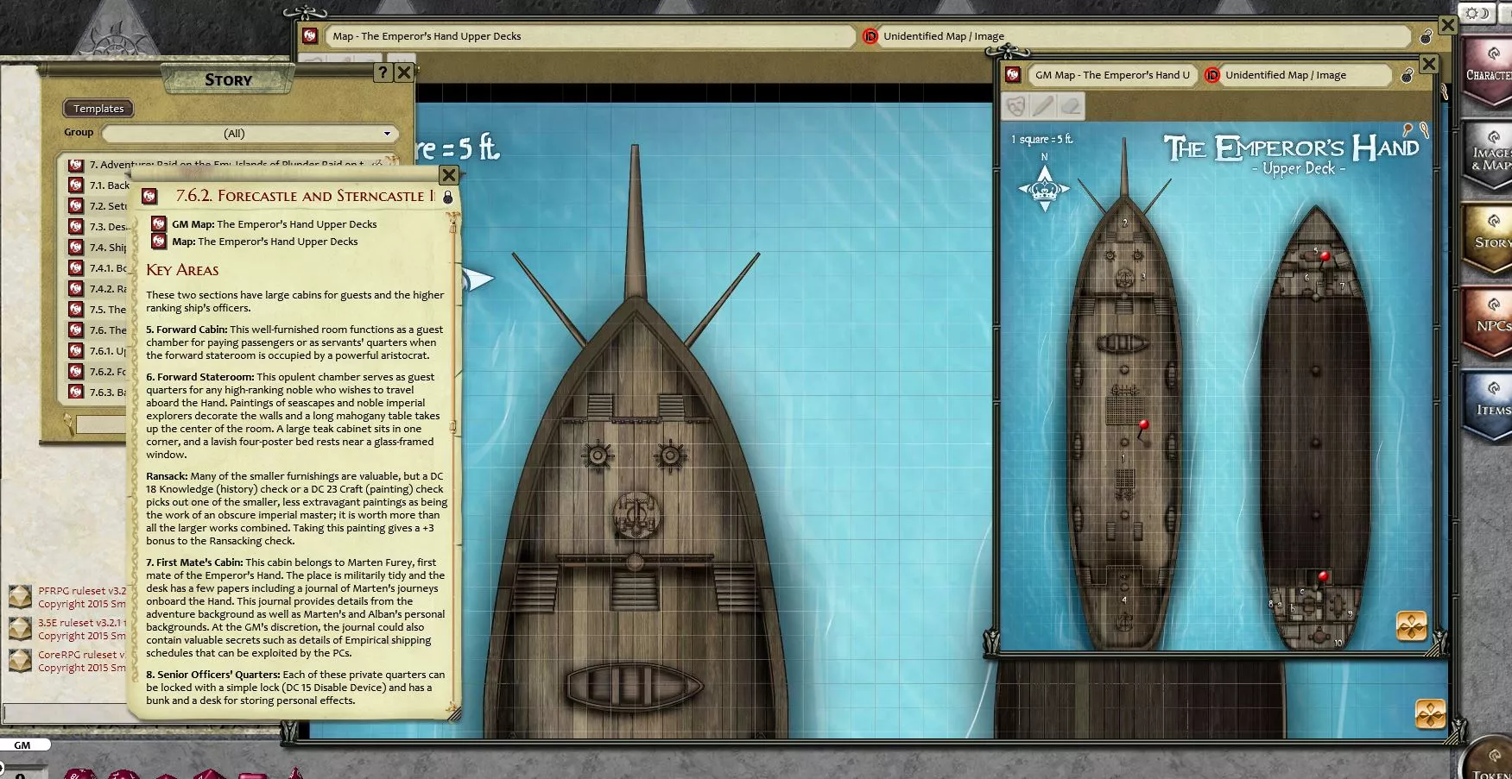
Task: Close the Story list window
Action: 403,72
